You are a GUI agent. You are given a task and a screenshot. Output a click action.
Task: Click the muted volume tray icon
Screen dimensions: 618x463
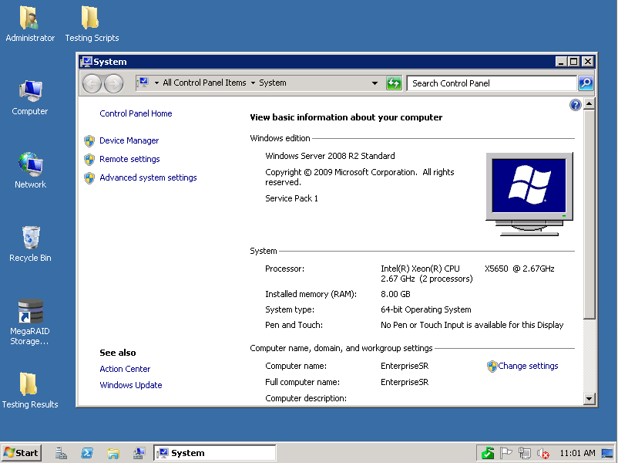543,454
